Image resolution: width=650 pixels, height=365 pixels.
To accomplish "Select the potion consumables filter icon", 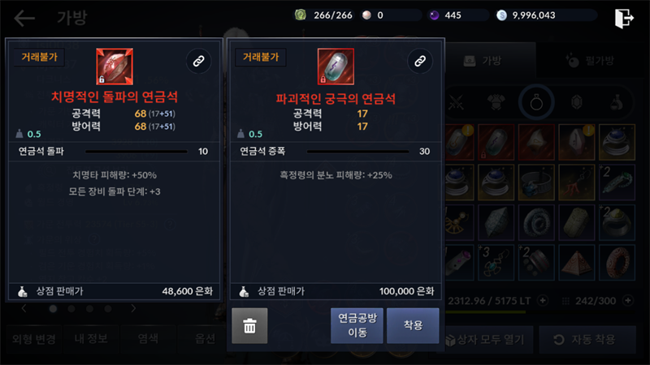I will [x=617, y=102].
